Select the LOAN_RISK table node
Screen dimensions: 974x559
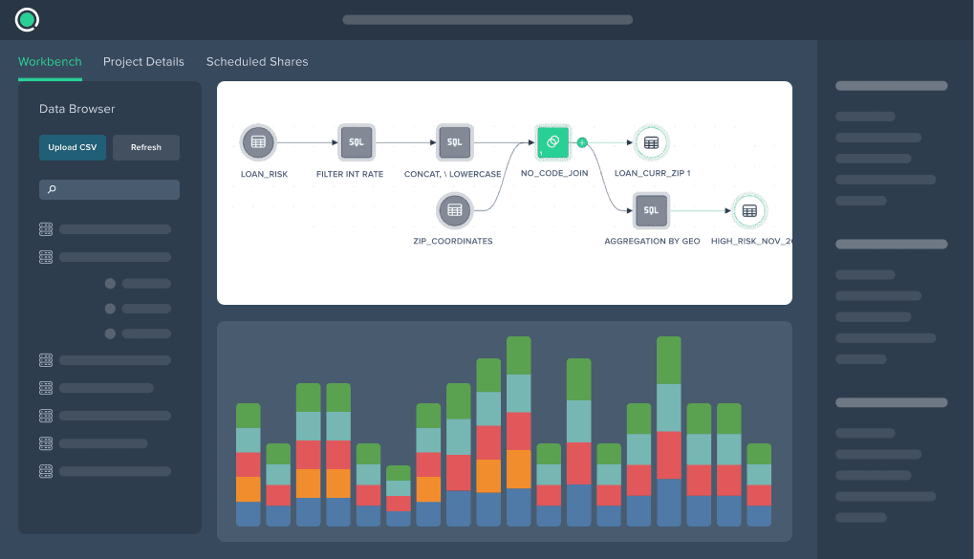pos(257,141)
